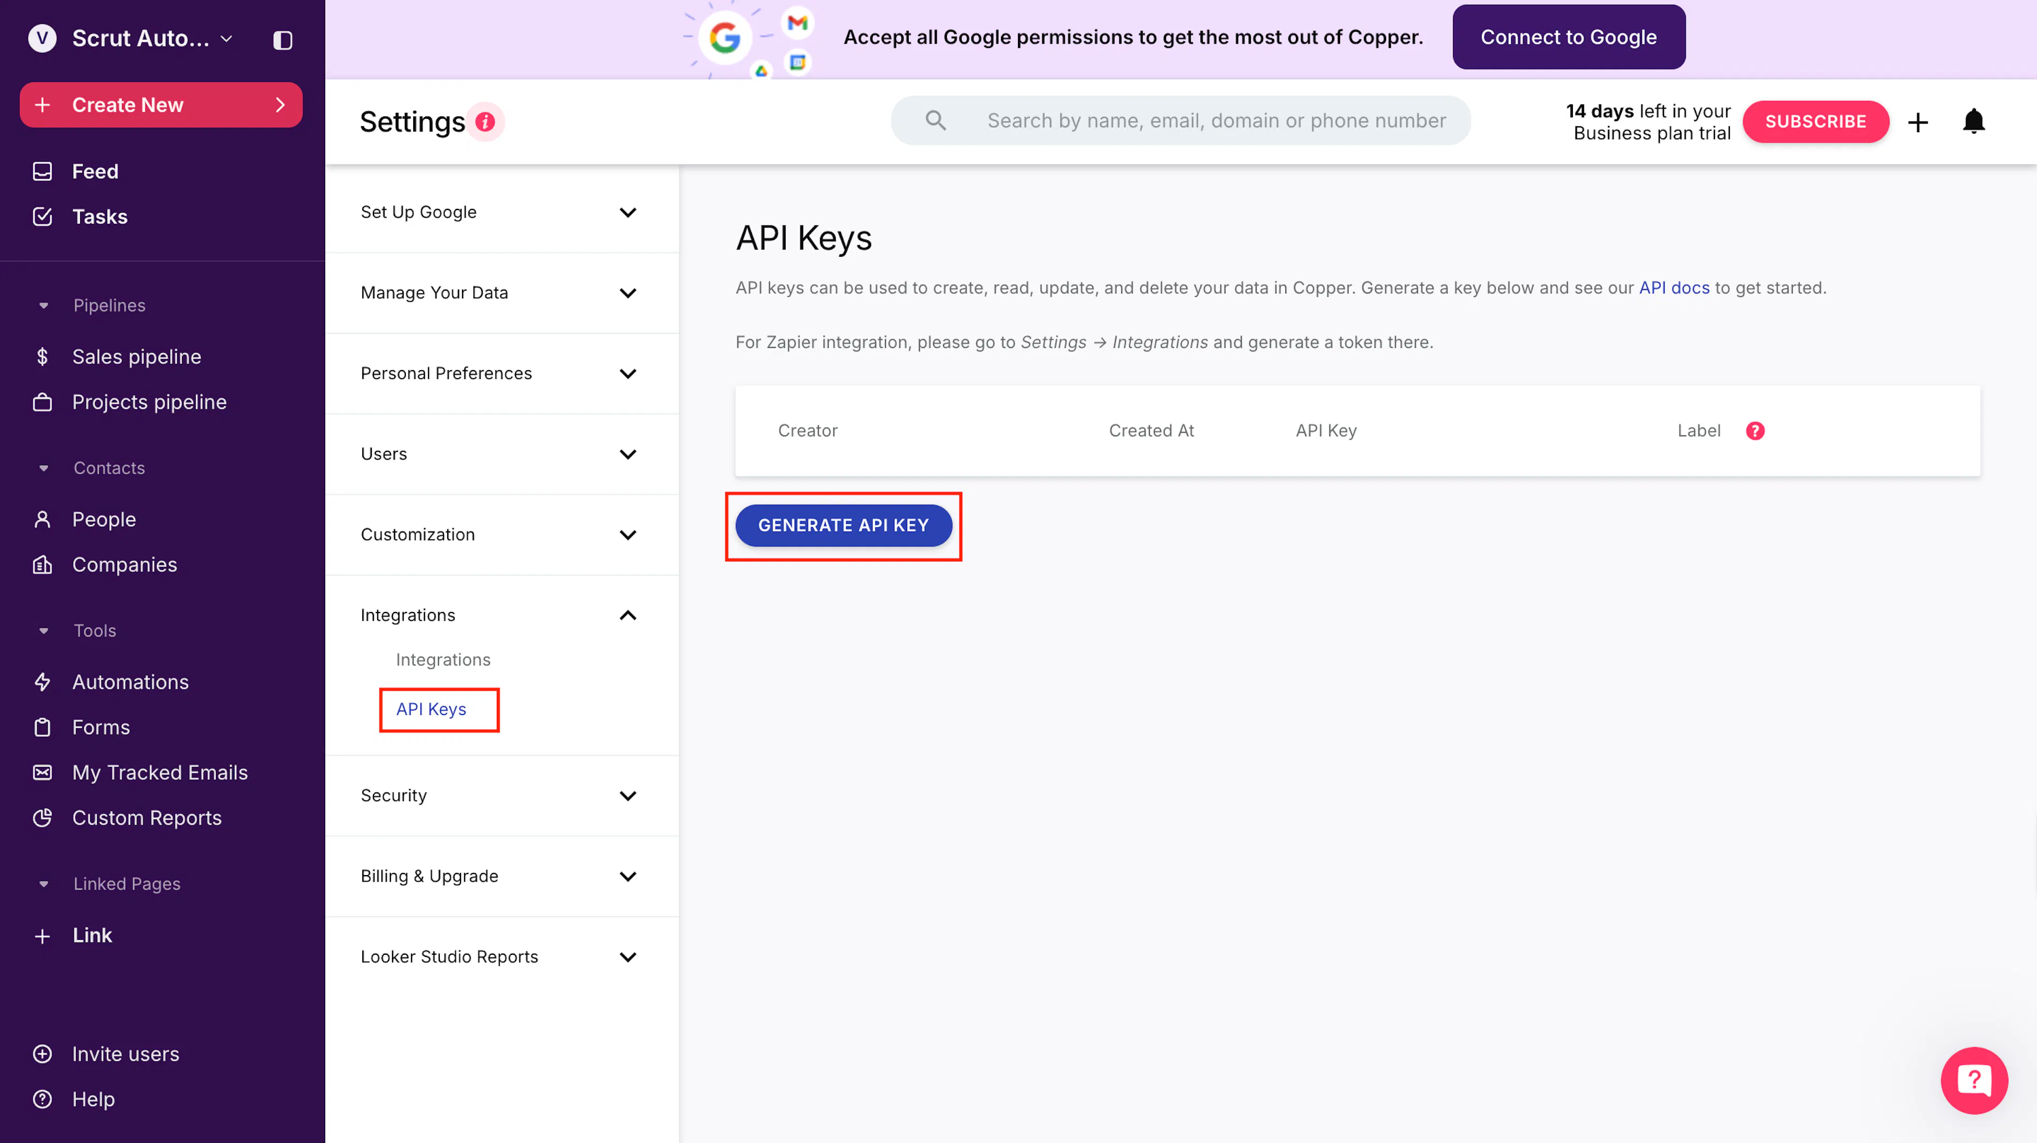Screen dimensions: 2037x1143
Task: Open Custom Reports in the sidebar
Action: pos(146,817)
